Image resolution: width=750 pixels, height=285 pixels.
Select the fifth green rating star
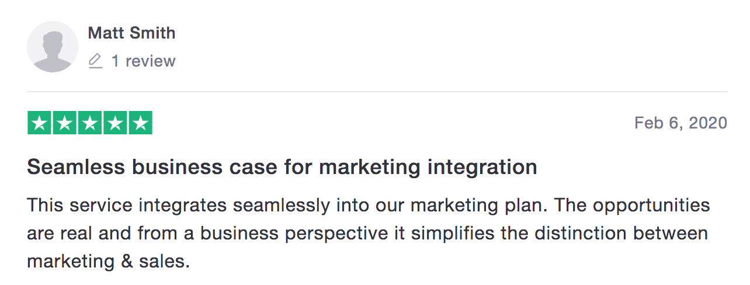[x=140, y=123]
